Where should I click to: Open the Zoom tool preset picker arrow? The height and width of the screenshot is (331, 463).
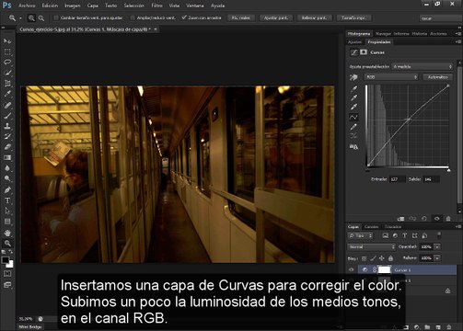click(20, 18)
